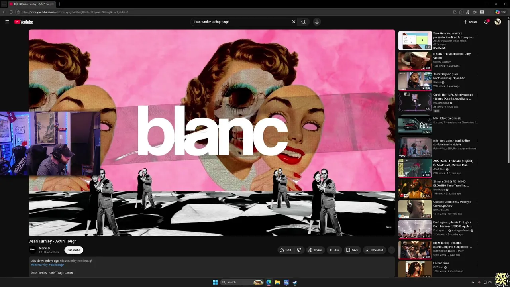Open split screen apps icon in address bar
Screen dimensions: 510x287
coord(455,12)
